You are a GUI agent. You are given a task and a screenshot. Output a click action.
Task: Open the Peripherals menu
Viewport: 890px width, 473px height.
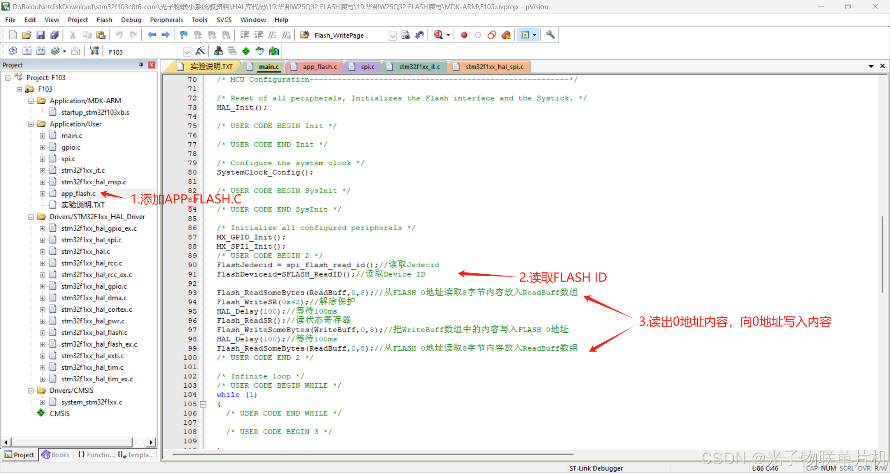[166, 20]
